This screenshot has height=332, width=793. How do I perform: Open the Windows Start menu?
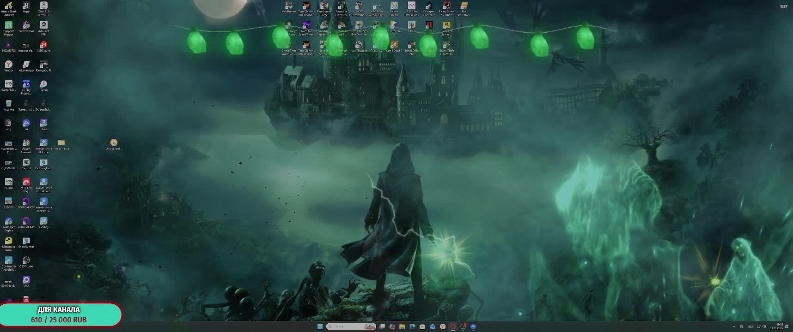pos(320,326)
